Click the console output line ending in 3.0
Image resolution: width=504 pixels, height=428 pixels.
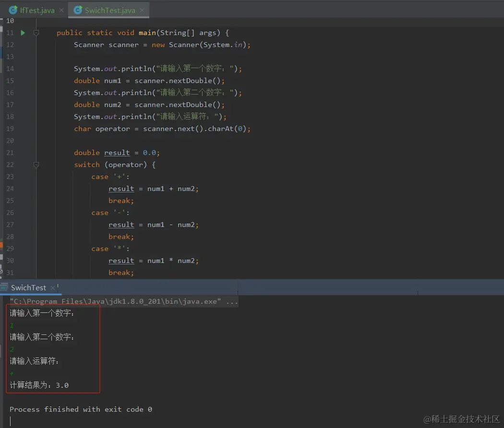pos(39,385)
